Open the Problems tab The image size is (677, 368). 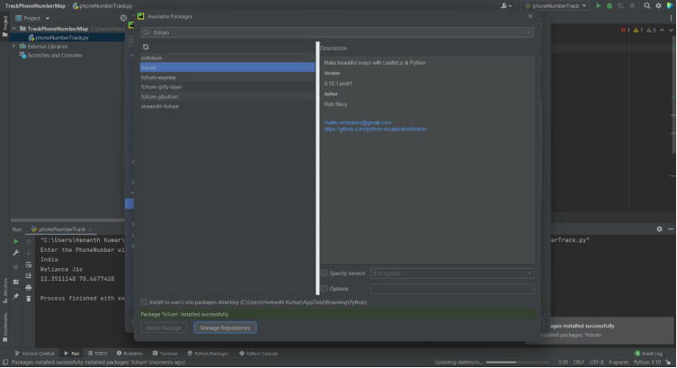[x=129, y=354]
